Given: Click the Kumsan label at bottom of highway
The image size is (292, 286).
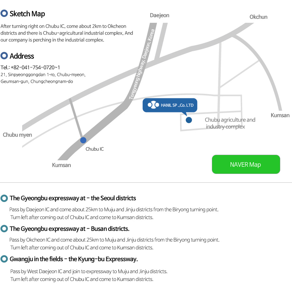Looking at the screenshot, I should pos(62,165).
